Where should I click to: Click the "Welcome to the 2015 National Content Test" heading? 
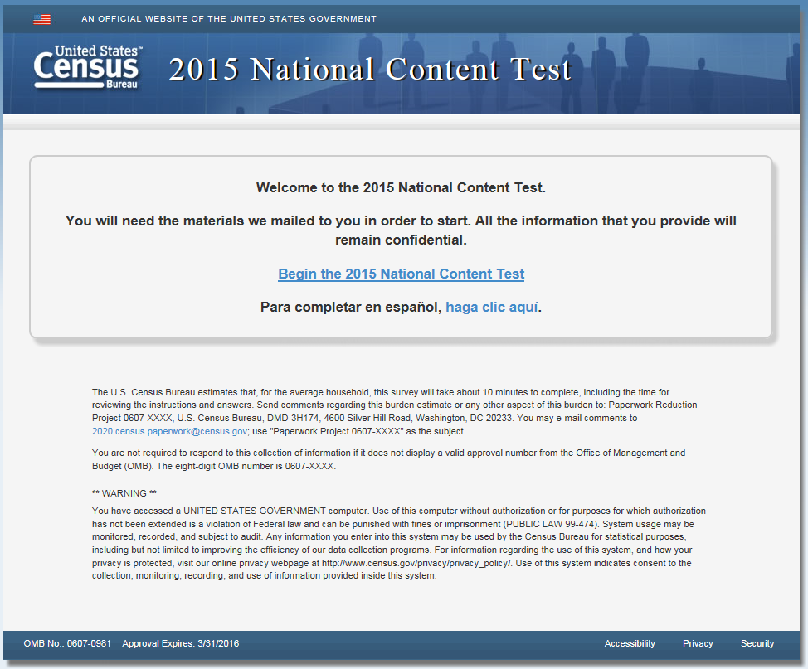click(x=401, y=187)
